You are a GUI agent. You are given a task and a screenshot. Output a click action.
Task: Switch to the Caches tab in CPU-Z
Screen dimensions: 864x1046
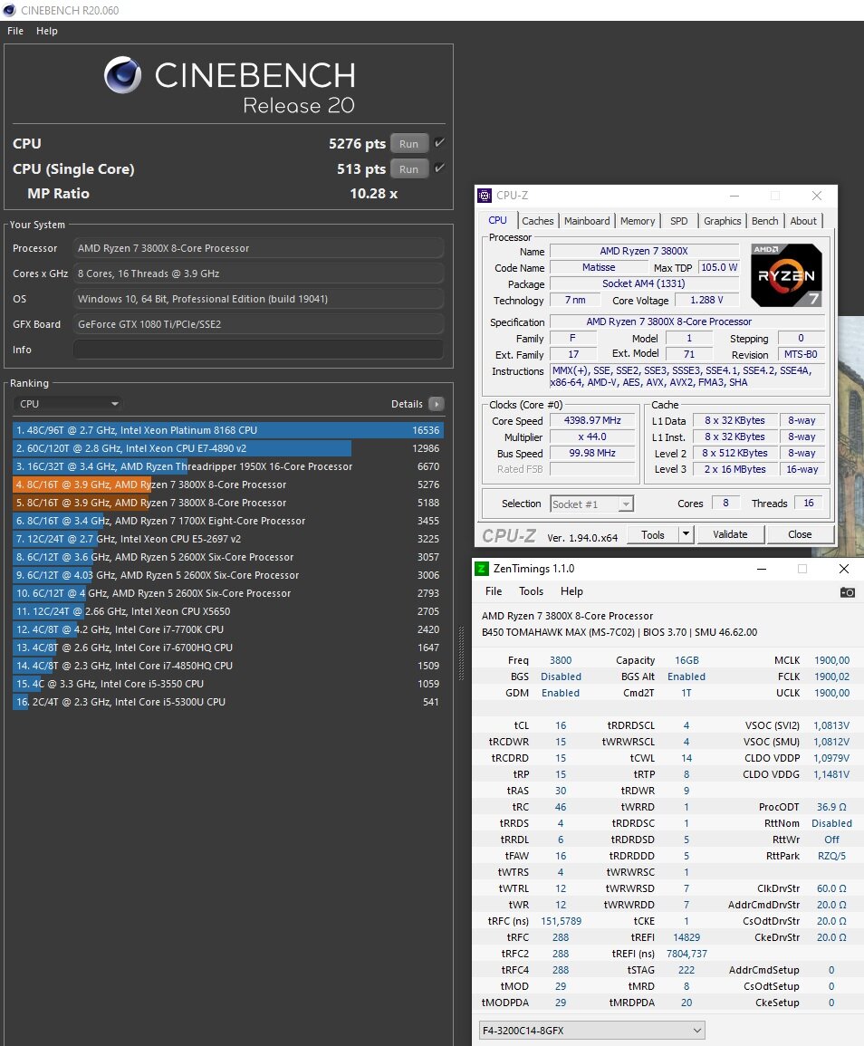[x=538, y=221]
